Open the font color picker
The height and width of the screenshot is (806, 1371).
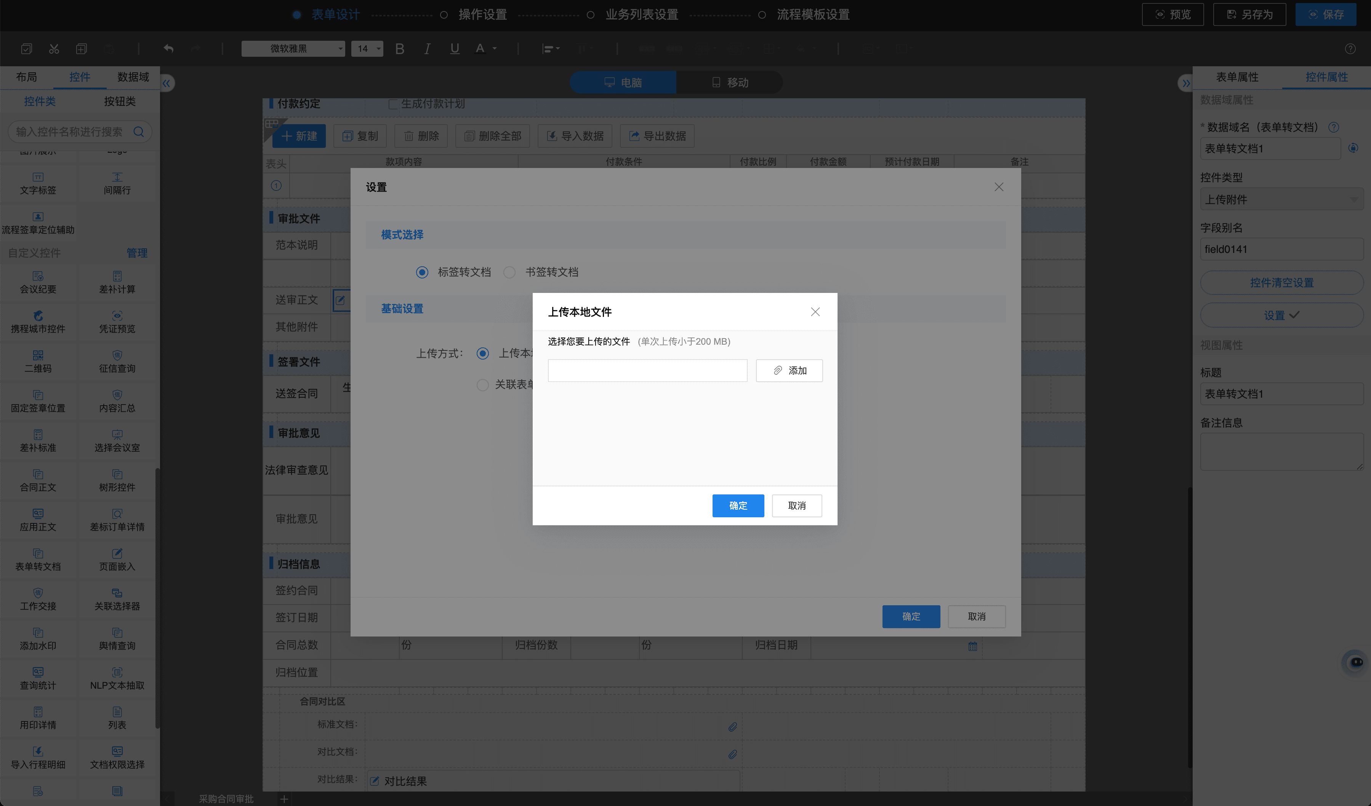[486, 49]
